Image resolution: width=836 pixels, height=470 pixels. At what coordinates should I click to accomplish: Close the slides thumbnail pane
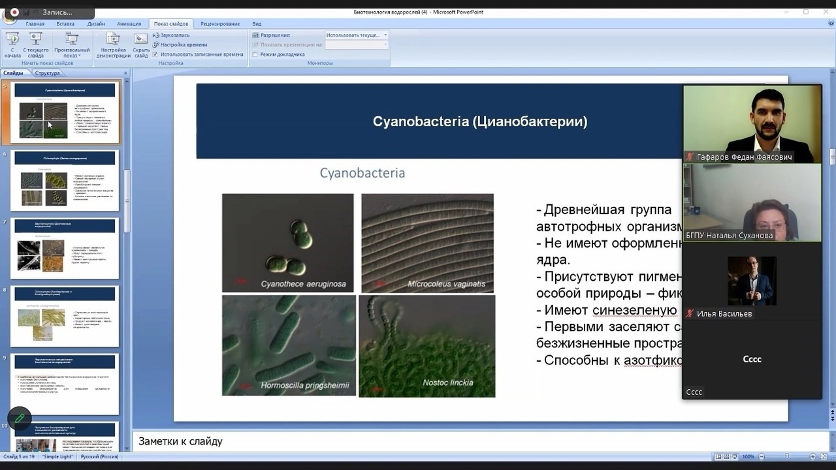coord(125,73)
